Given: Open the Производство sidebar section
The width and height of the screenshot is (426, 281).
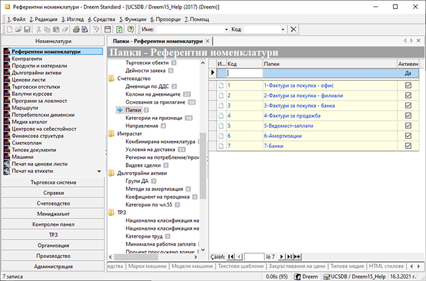Looking at the screenshot, I should (x=53, y=256).
